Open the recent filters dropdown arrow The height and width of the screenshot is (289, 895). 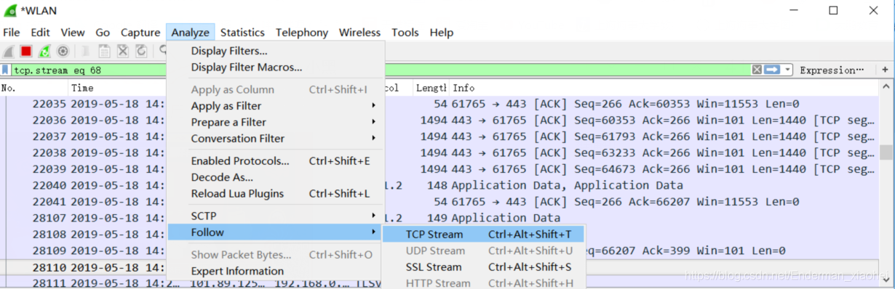click(788, 70)
